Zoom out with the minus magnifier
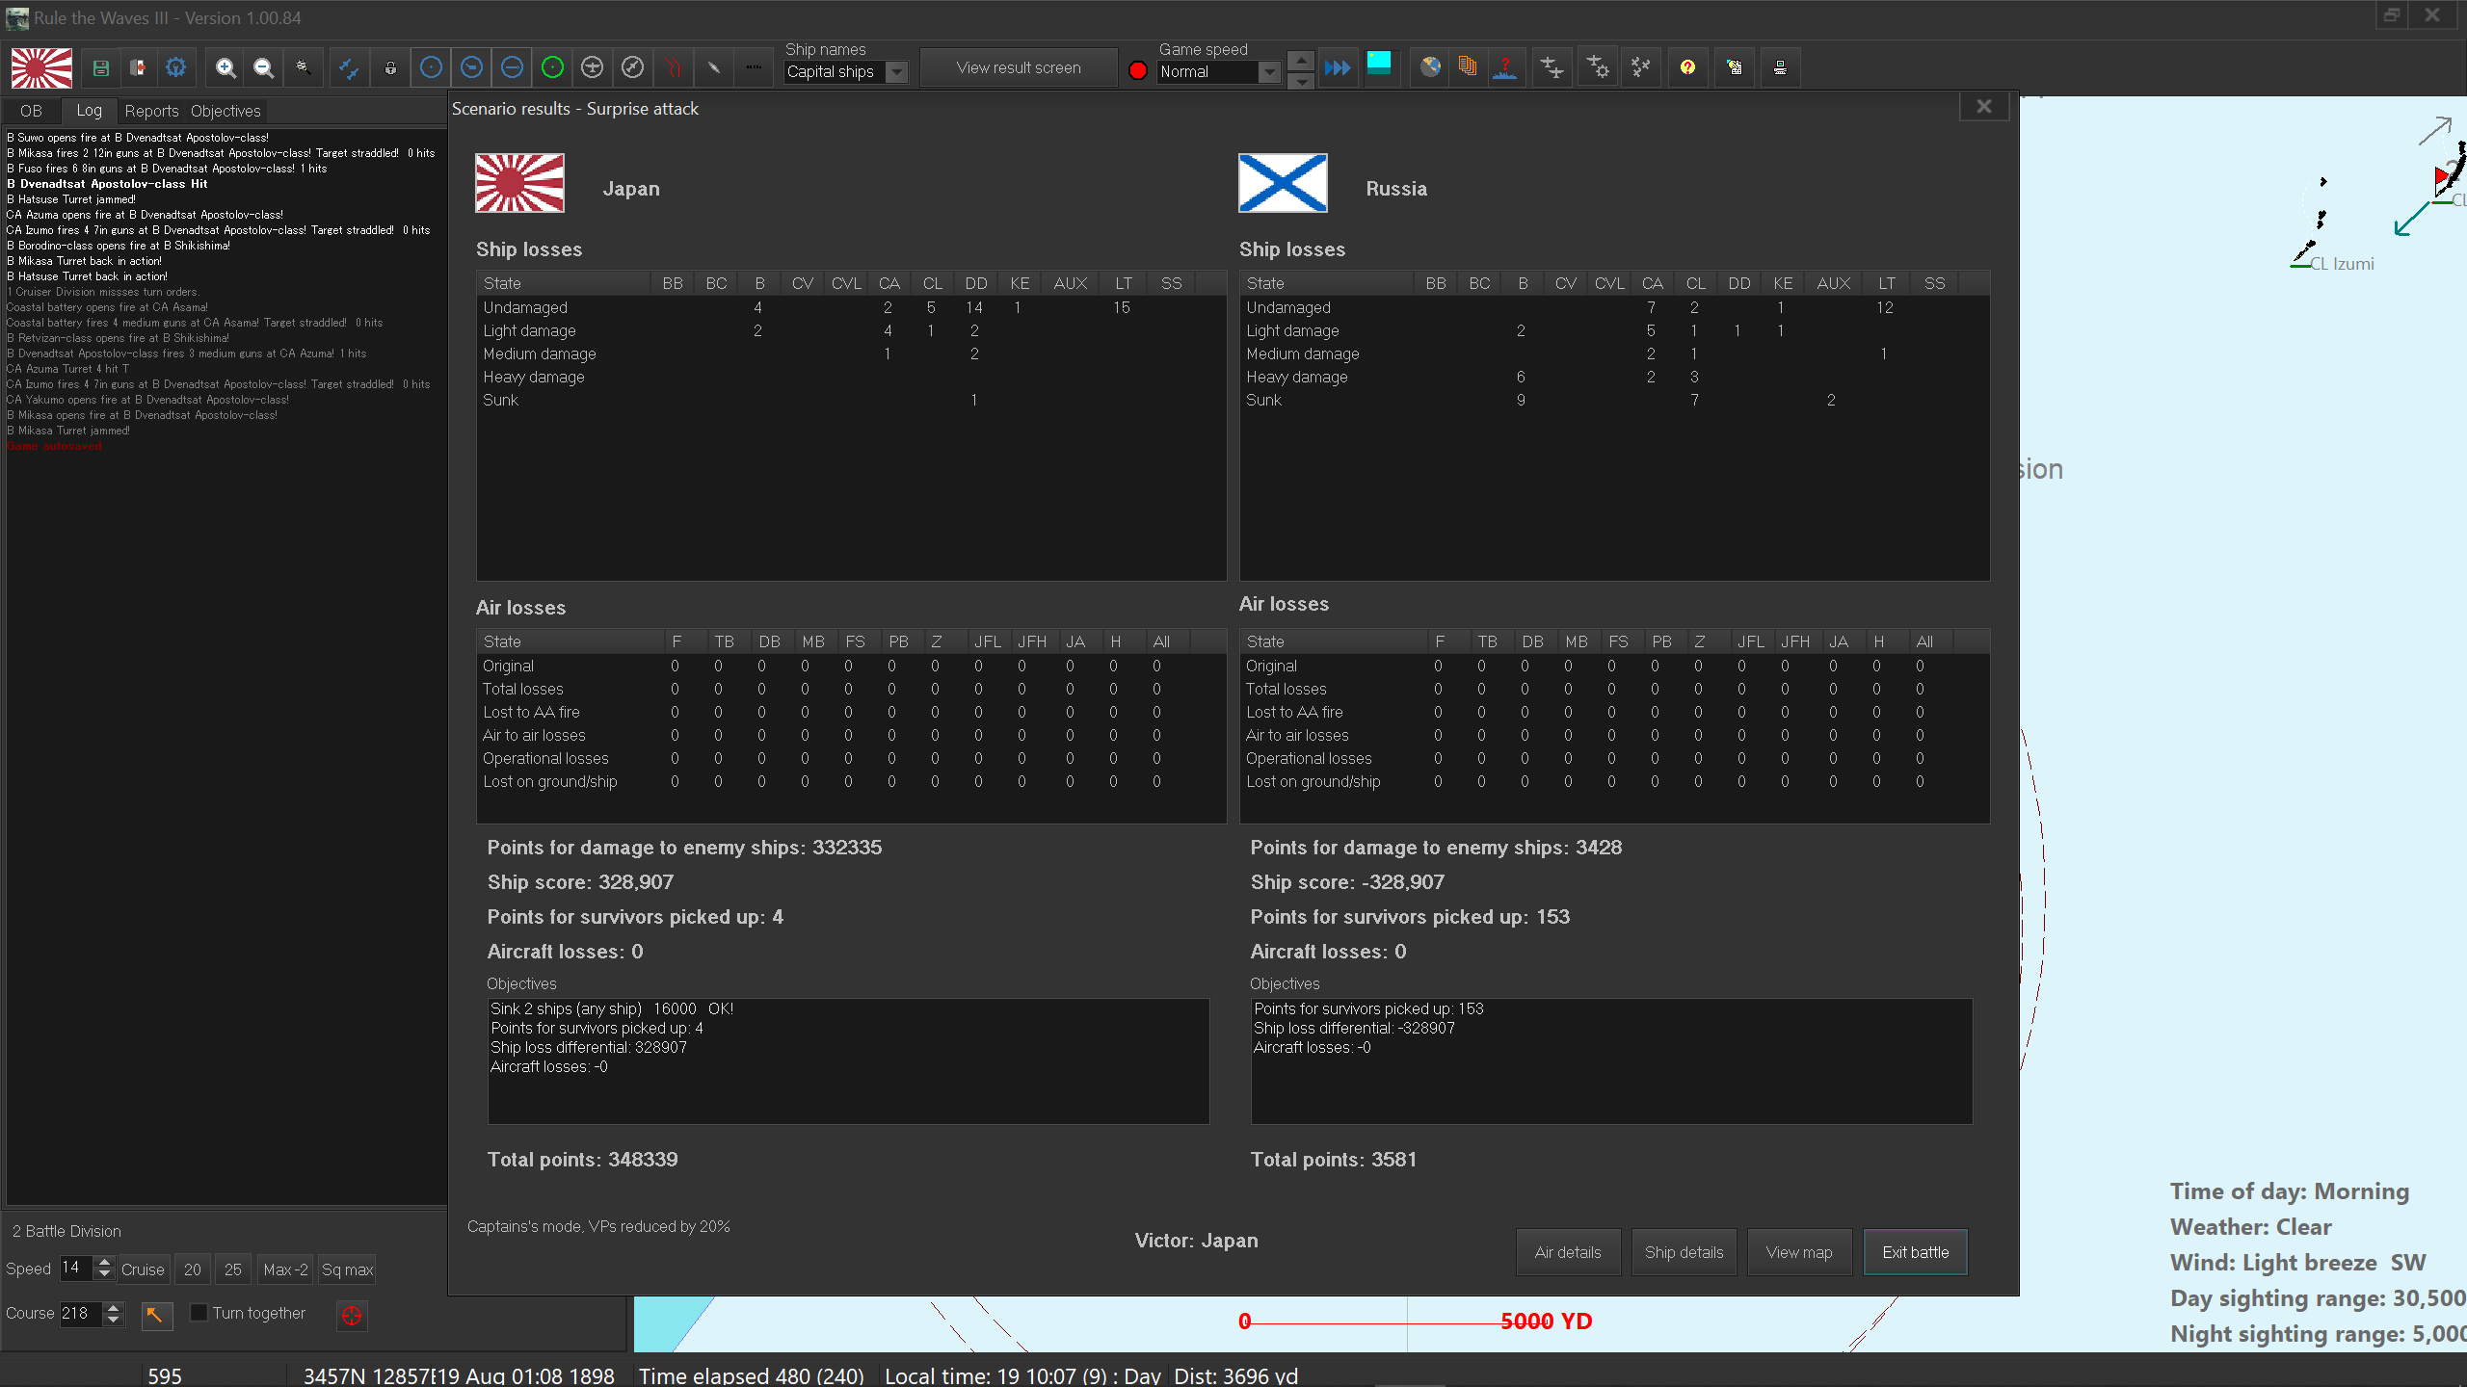This screenshot has width=2467, height=1387. click(263, 67)
